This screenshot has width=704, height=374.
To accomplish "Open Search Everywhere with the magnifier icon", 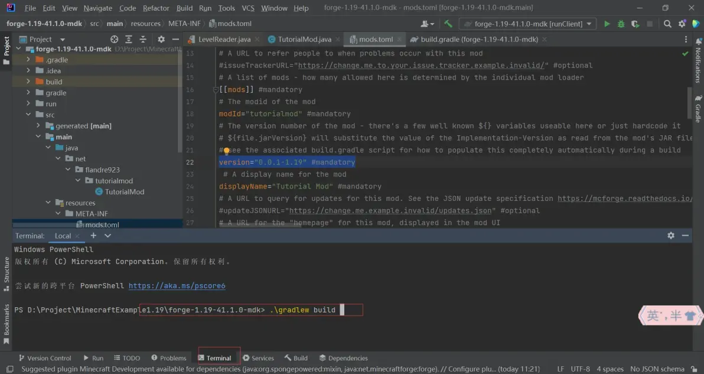I will coord(667,24).
